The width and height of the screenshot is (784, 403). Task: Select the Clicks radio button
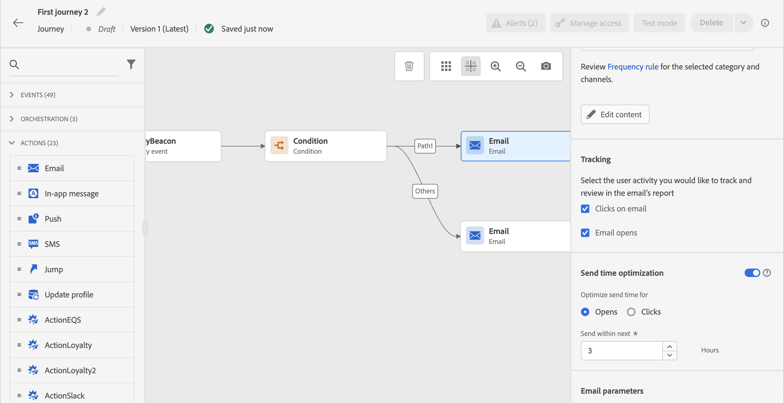(x=631, y=312)
